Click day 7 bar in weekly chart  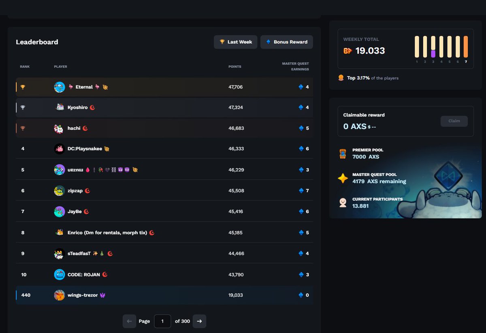click(466, 47)
